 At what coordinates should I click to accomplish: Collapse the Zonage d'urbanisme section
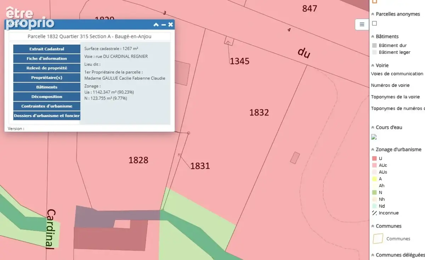pyautogui.click(x=373, y=149)
